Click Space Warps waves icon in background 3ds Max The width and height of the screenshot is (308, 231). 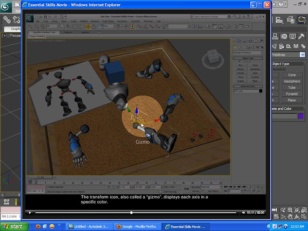[296, 46]
